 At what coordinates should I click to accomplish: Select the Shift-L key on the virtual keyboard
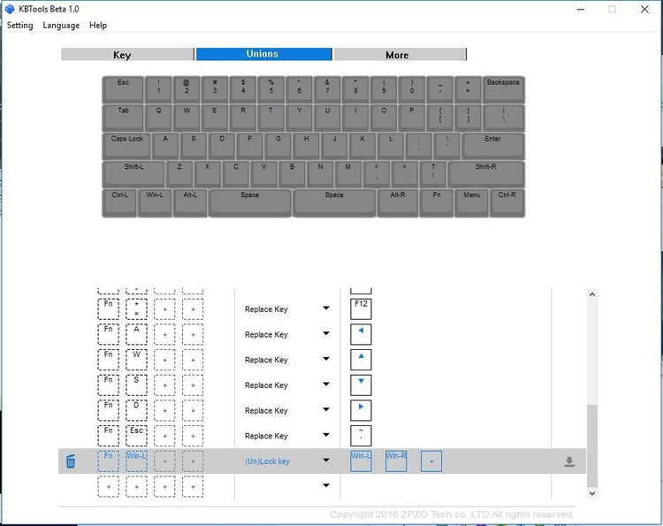point(133,173)
